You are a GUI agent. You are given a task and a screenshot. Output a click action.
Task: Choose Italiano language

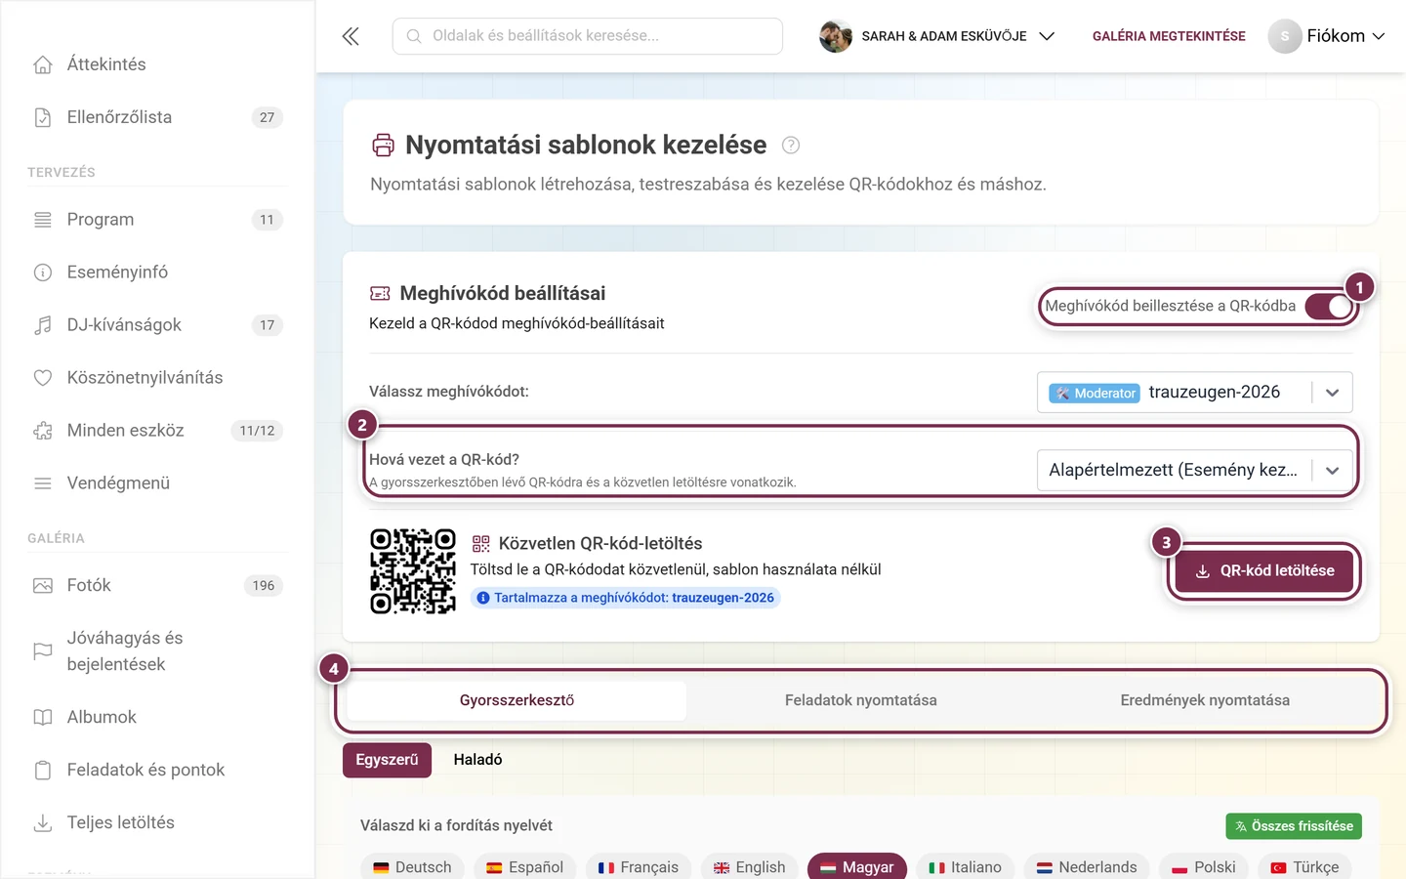point(965,867)
